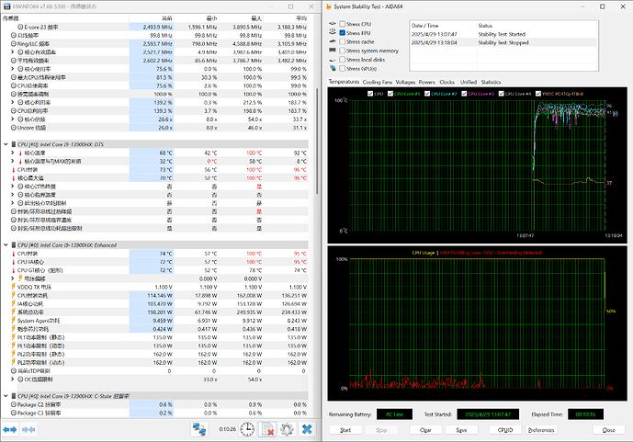Open HWiNFO sensor settings gear icon

coord(287,429)
